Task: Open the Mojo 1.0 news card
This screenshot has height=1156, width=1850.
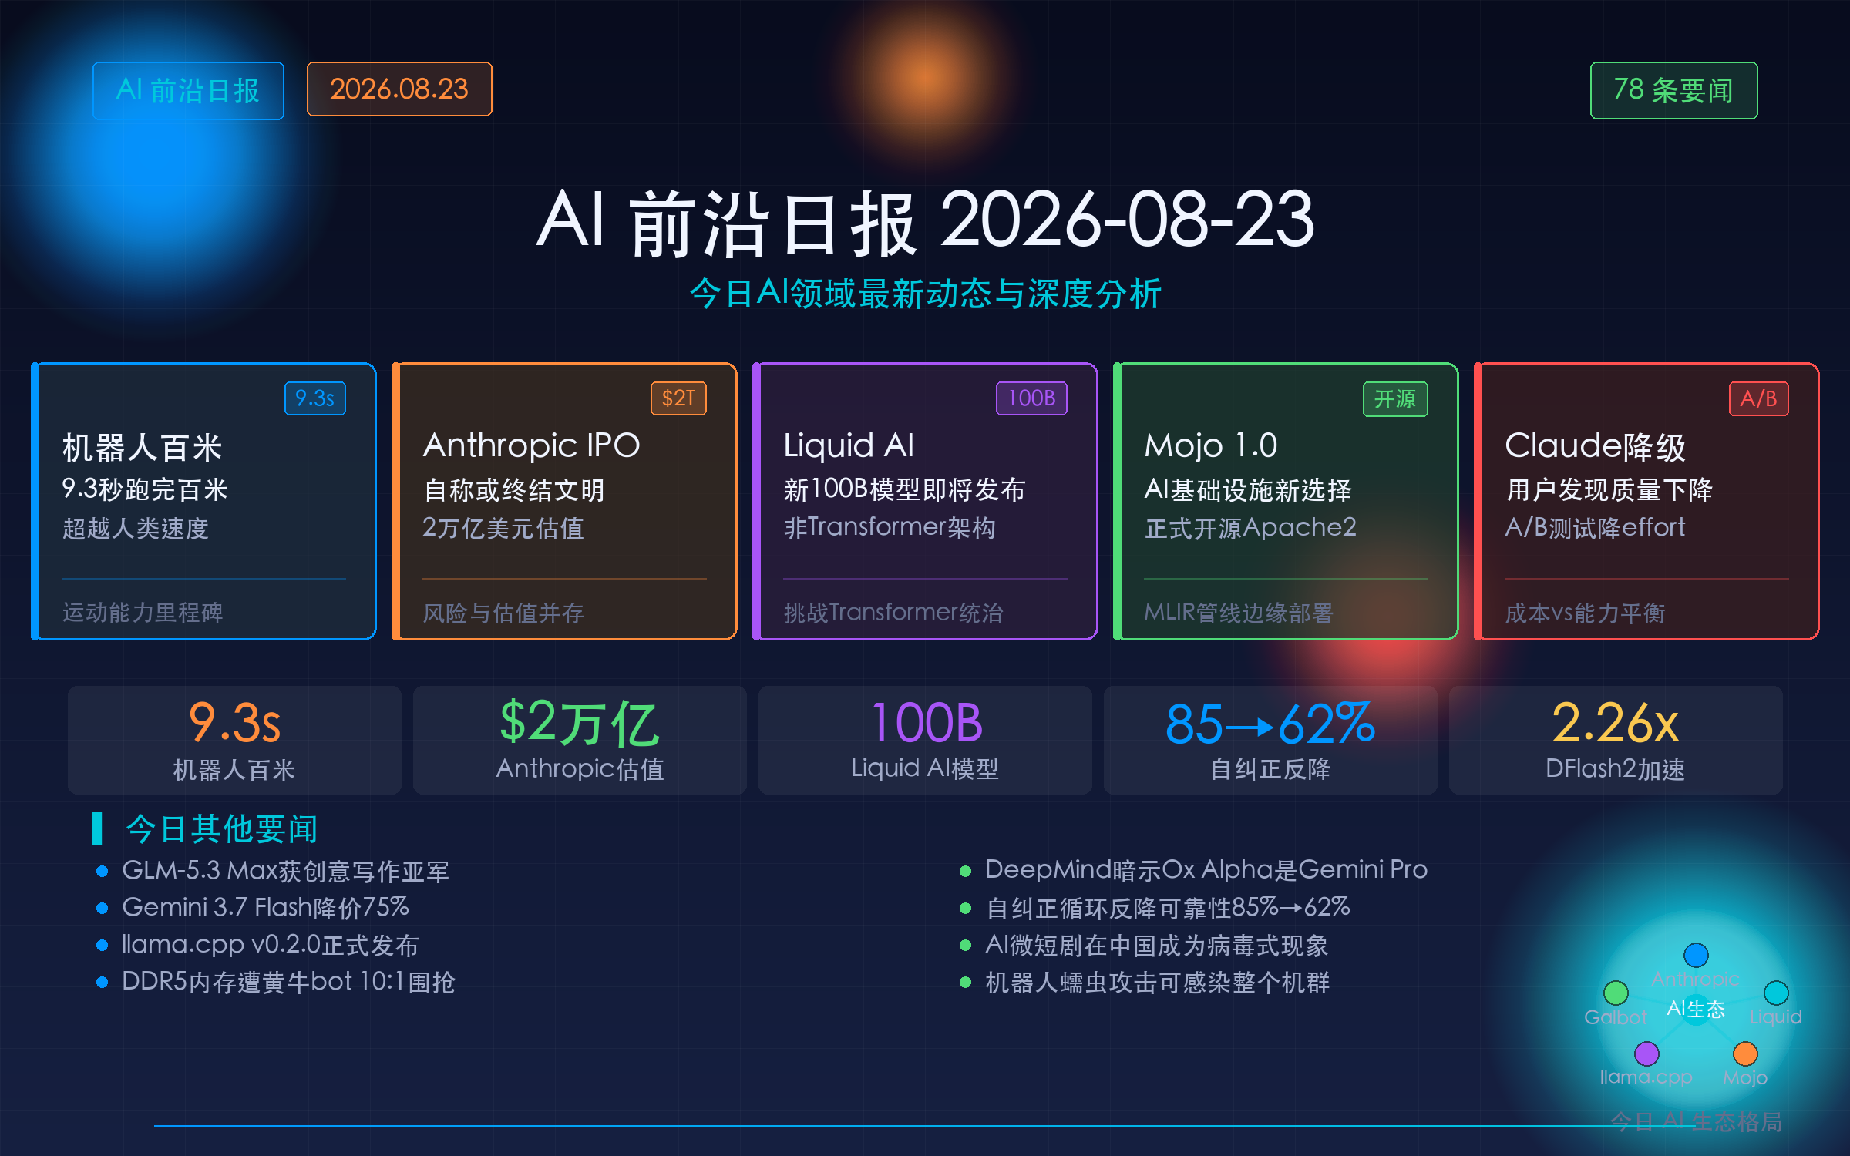Action: (x=1286, y=501)
